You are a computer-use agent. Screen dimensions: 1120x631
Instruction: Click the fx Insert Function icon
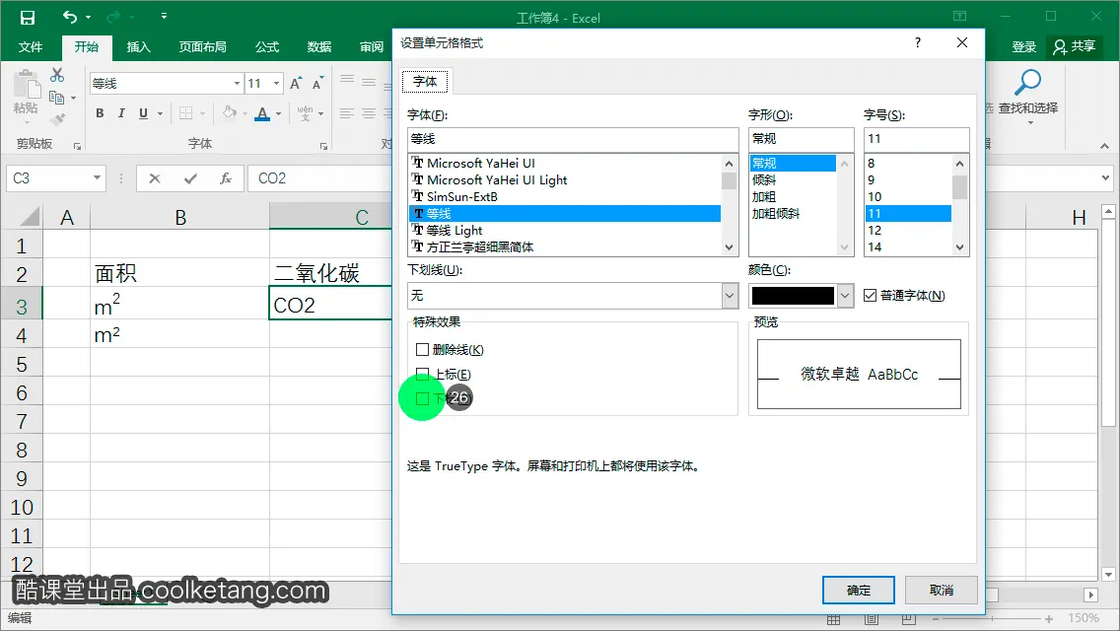coord(226,178)
